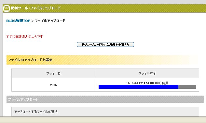Screen dimensions: 206x123
Task: Click the アップロードするファイルの選択 panel header
Action: (x=105, y=112)
